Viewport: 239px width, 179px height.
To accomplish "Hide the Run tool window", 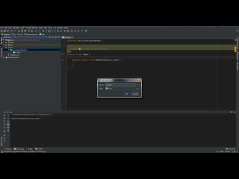I will [x=235, y=112].
